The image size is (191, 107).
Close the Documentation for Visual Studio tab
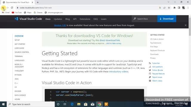pyautogui.click(x=33, y=2)
